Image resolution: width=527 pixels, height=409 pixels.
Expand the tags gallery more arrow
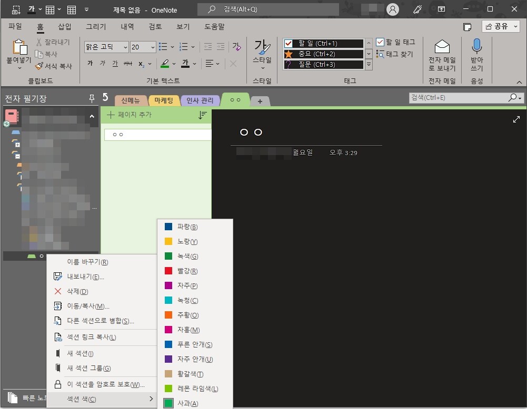tap(369, 65)
